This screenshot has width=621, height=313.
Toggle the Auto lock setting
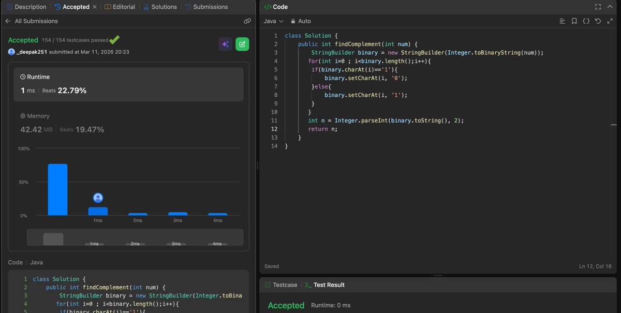coord(301,21)
